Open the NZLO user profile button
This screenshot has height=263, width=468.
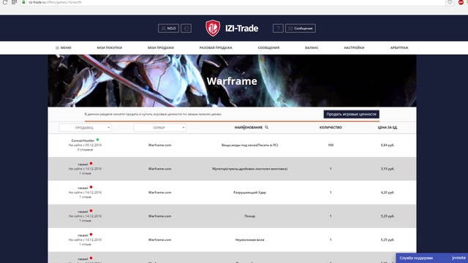point(168,28)
